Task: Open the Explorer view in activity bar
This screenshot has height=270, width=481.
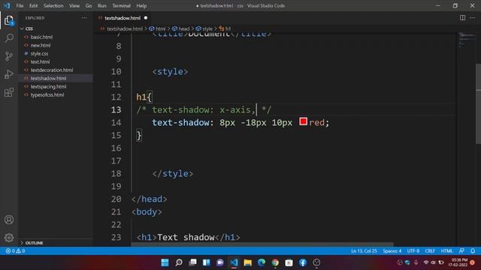Action: click(9, 20)
